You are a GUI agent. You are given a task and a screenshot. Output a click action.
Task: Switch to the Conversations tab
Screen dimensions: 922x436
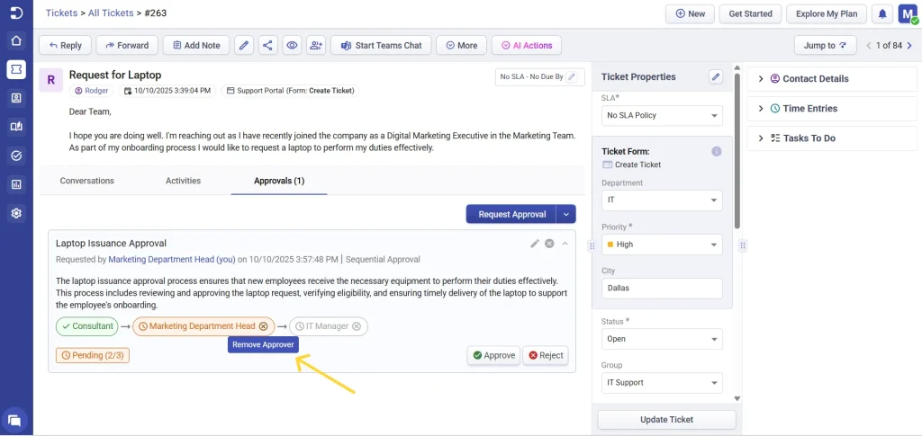click(87, 181)
